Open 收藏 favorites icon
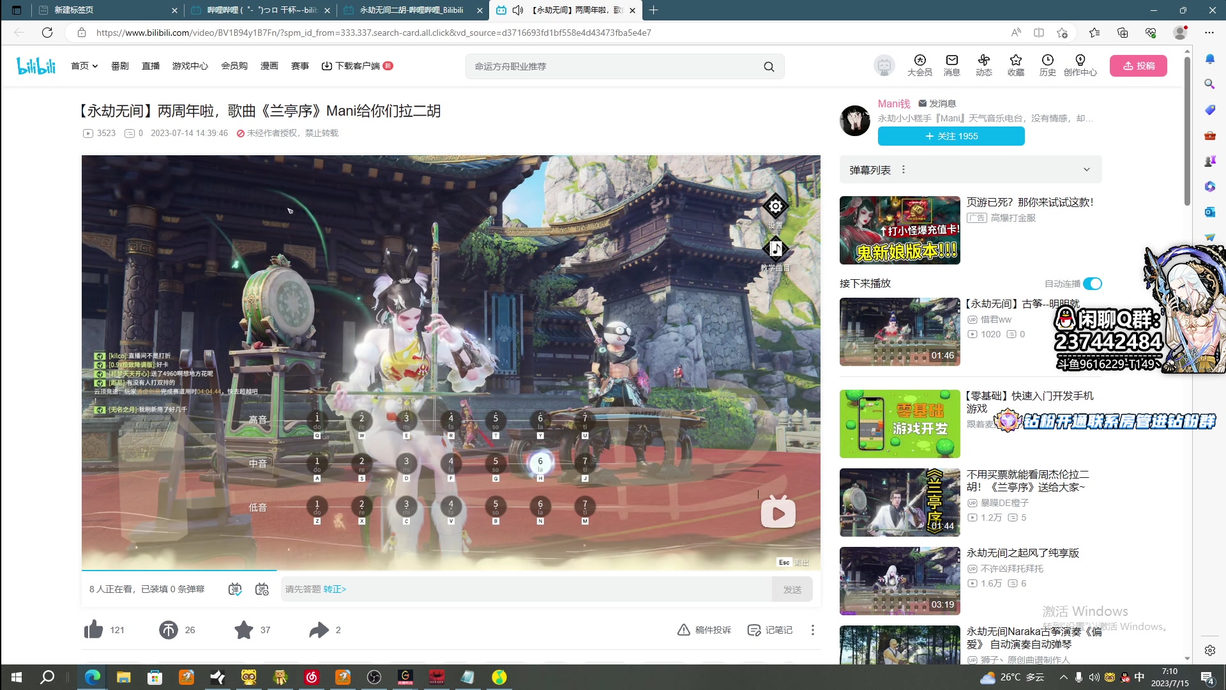 tap(1015, 65)
